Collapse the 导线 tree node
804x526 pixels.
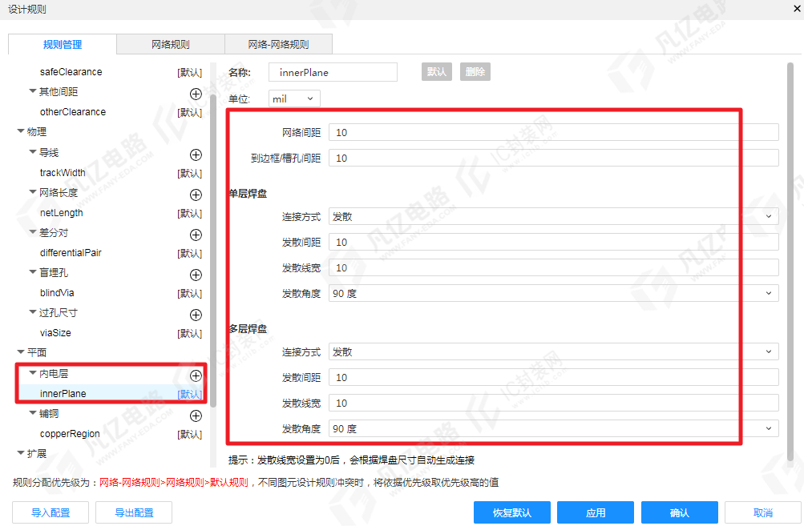[x=33, y=152]
